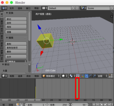Click the tool shelf vertical scrollbar
The height and width of the screenshot is (106, 114).
[29, 26]
